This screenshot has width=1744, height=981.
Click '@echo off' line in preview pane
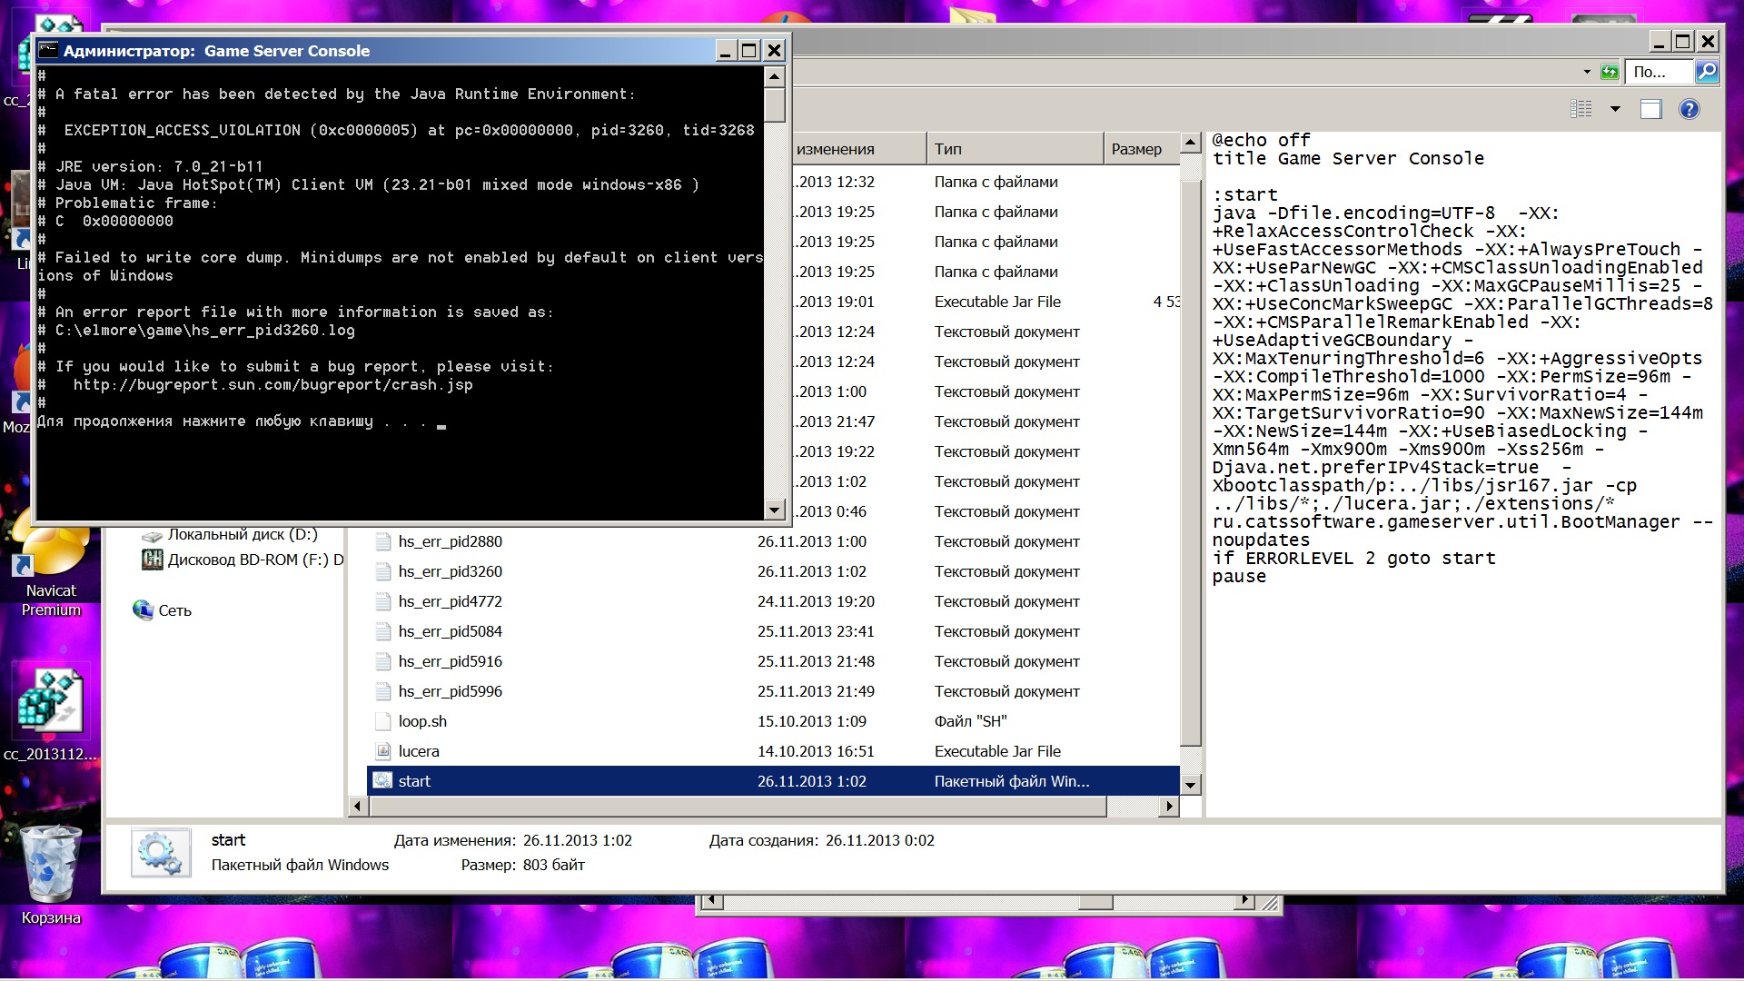(1261, 140)
